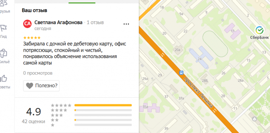Click the сегодня date label

coord(43,28)
